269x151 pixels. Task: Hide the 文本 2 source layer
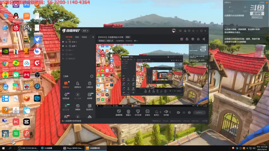63,42
